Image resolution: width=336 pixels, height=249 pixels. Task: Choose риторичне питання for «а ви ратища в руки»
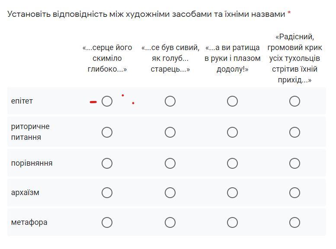(233, 132)
